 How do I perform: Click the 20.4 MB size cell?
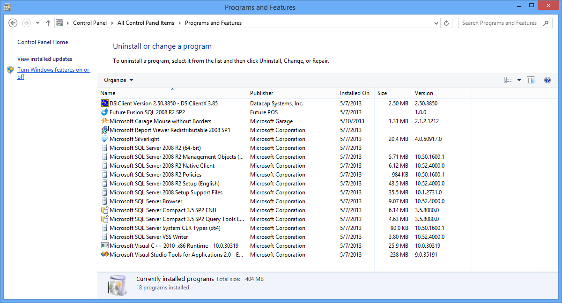(399, 139)
